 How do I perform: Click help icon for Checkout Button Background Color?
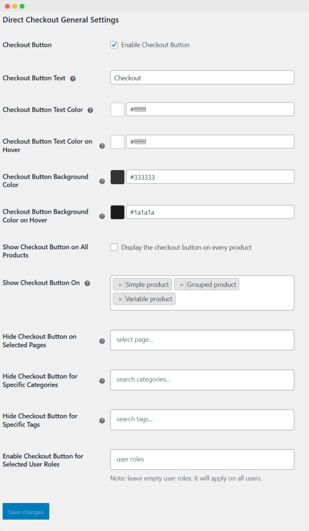[102, 181]
